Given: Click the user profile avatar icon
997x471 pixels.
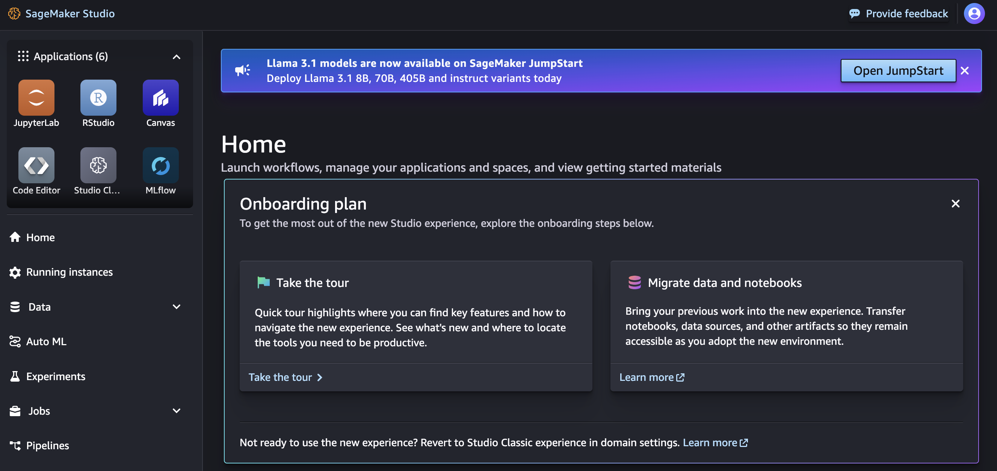Looking at the screenshot, I should 974,14.
